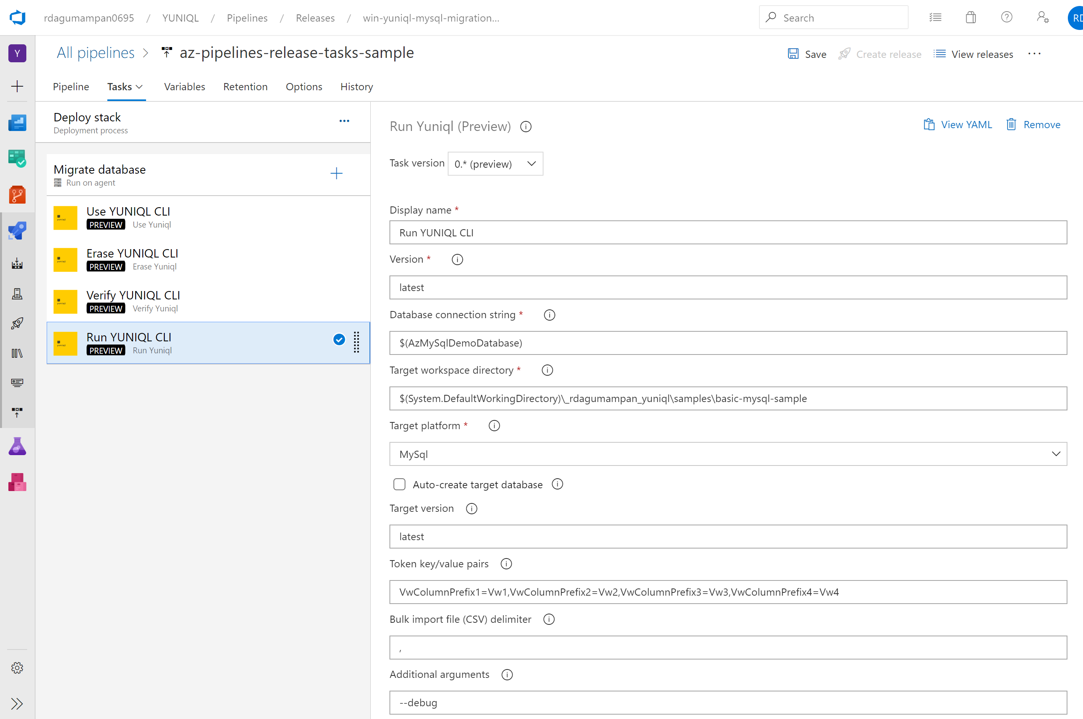The height and width of the screenshot is (719, 1083).
Task: Switch to the Pipeline tab
Action: point(71,87)
